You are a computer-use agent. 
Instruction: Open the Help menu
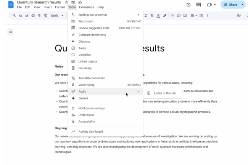pyautogui.click(x=100, y=7)
